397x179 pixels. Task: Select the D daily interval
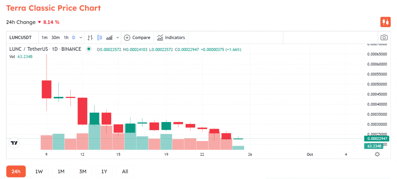coord(74,38)
